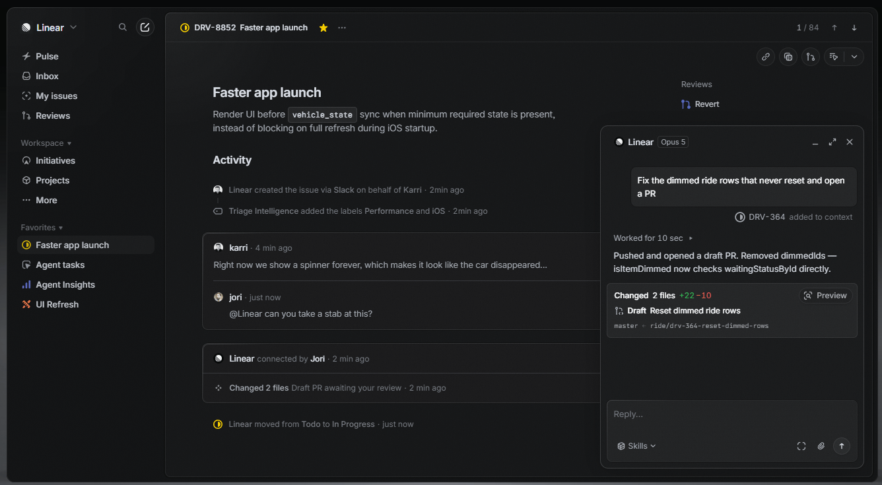882x485 pixels.
Task: Click the DRV-8852 issue identifier in the header
Action: tap(215, 28)
